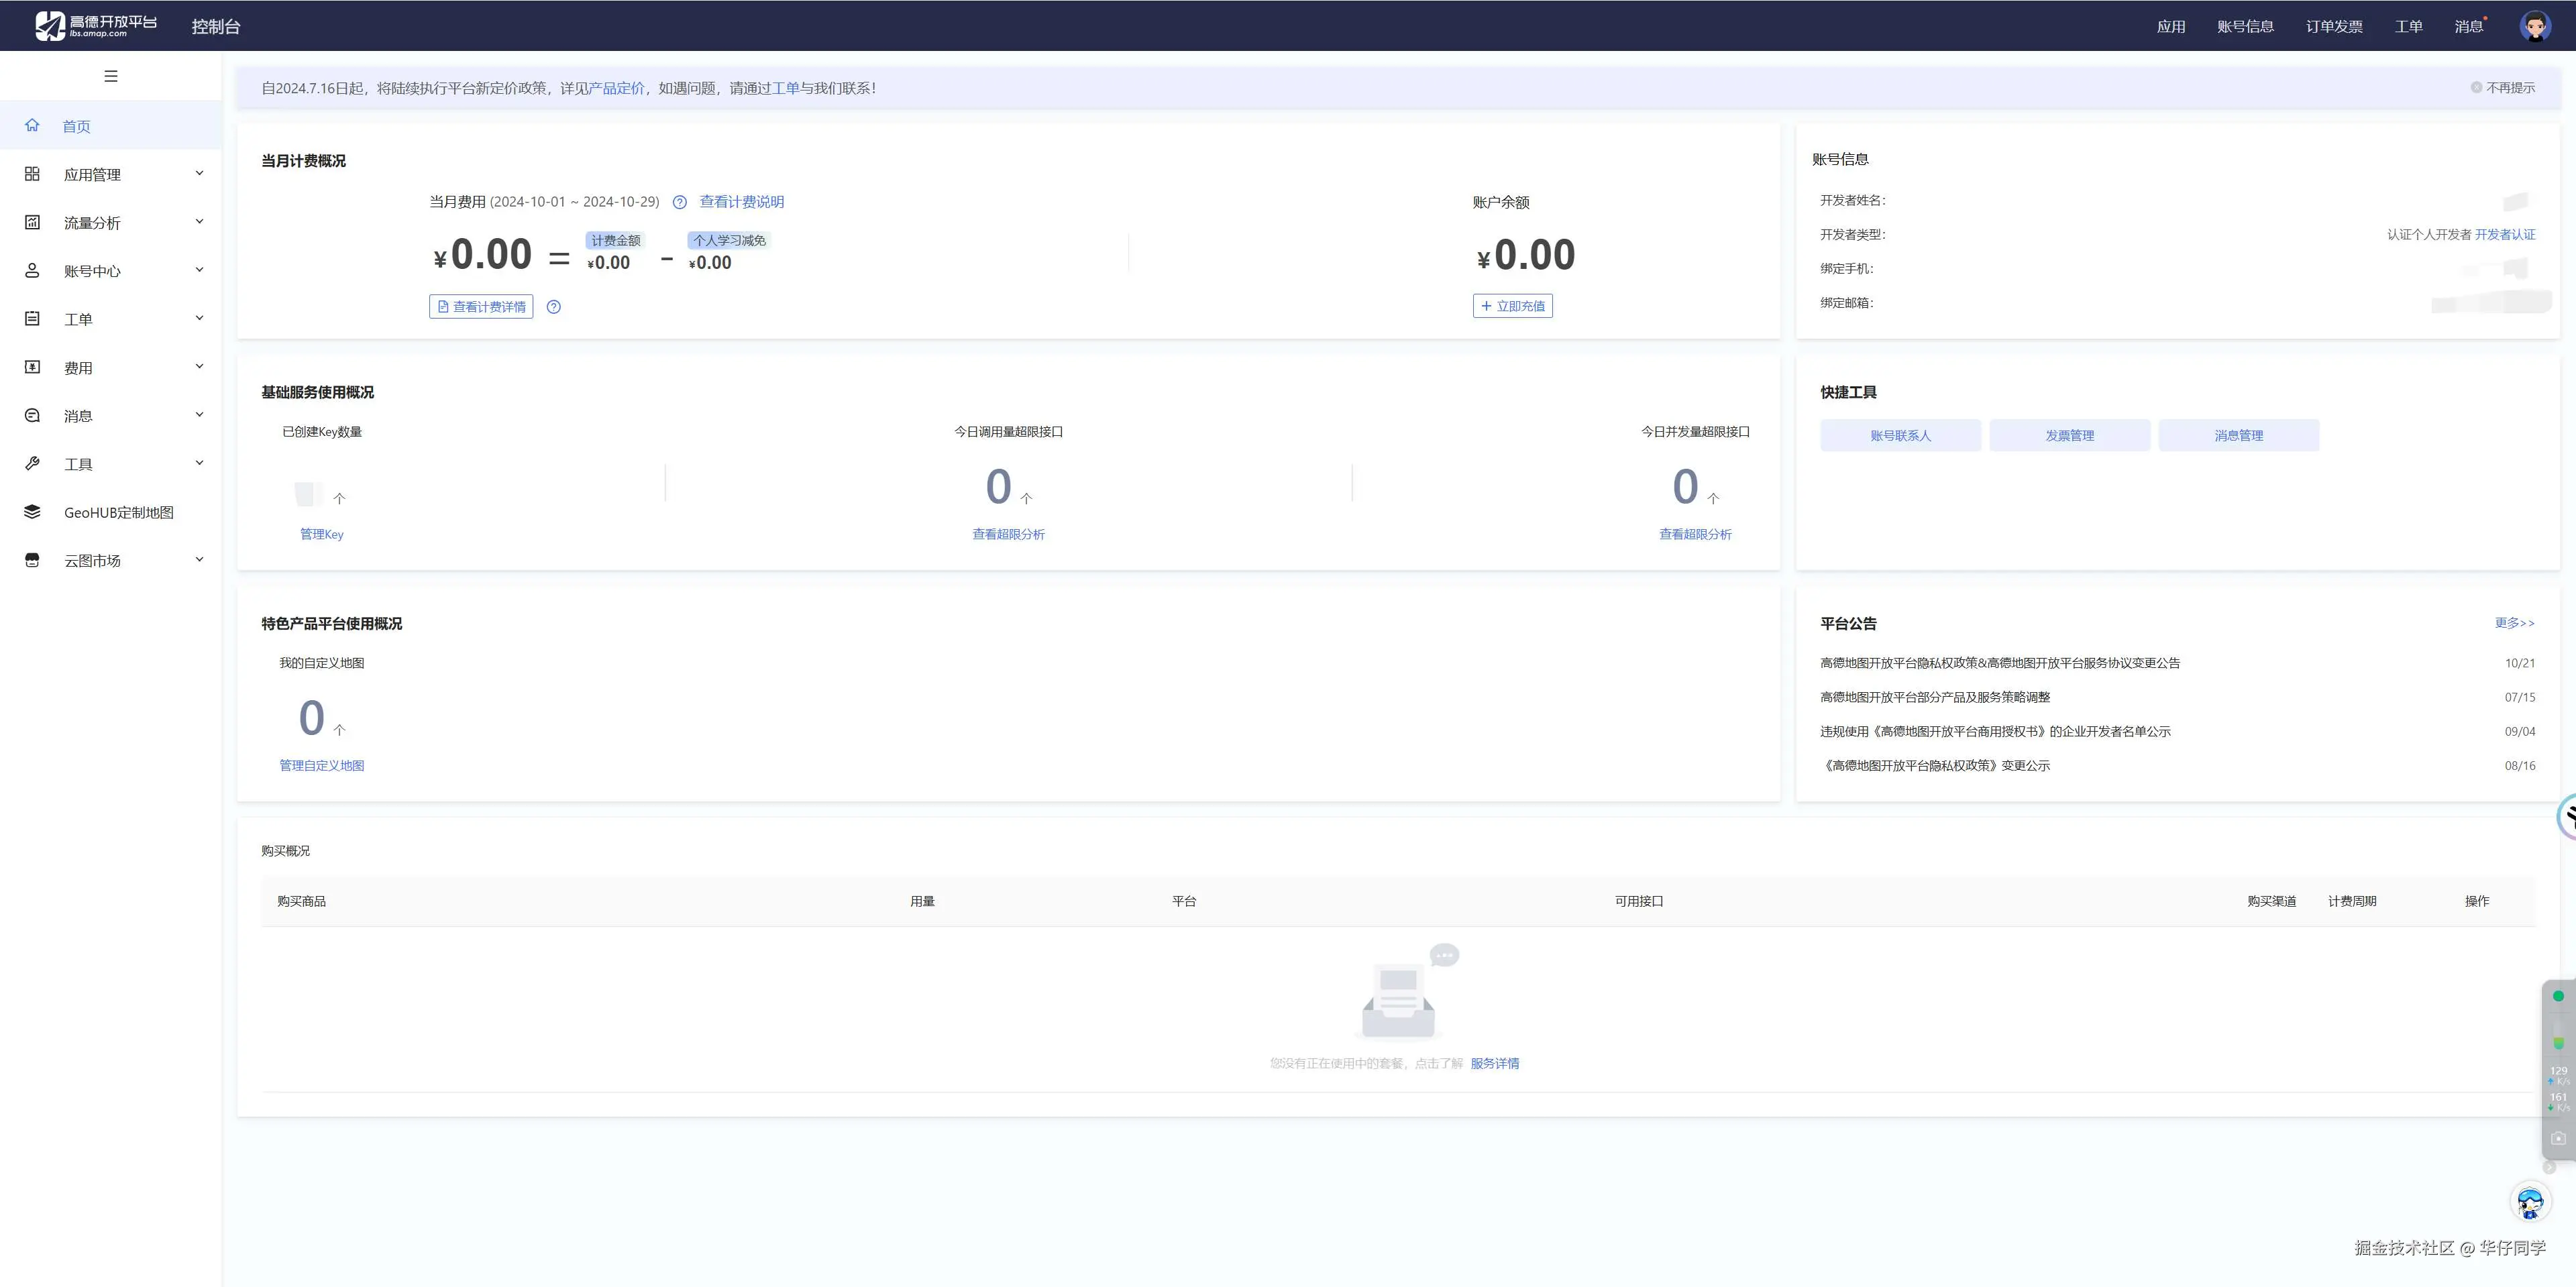This screenshot has width=2576, height=1287.
Task: Expand the 账号中心 dropdown arrow
Action: [199, 270]
